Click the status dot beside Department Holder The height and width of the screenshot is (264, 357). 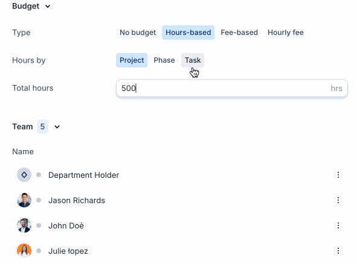point(39,175)
